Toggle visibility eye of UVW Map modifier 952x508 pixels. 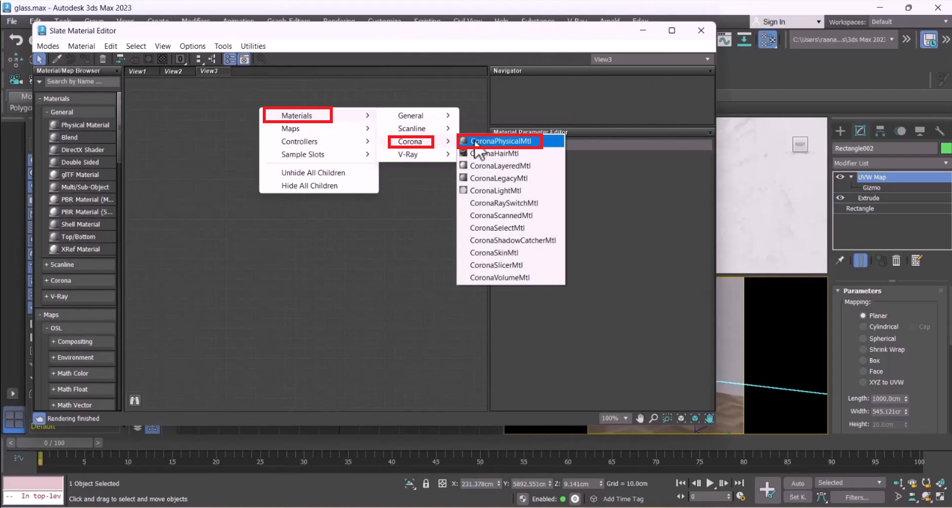pyautogui.click(x=840, y=177)
